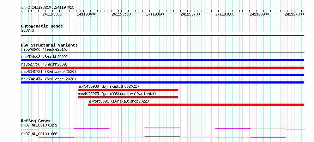Screen dimensions: 314x142
Task: Click the nsv508900 (Teague2010) variant label
Action: 44,49
